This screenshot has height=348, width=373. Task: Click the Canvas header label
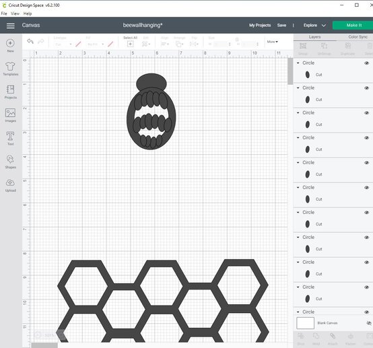[31, 25]
